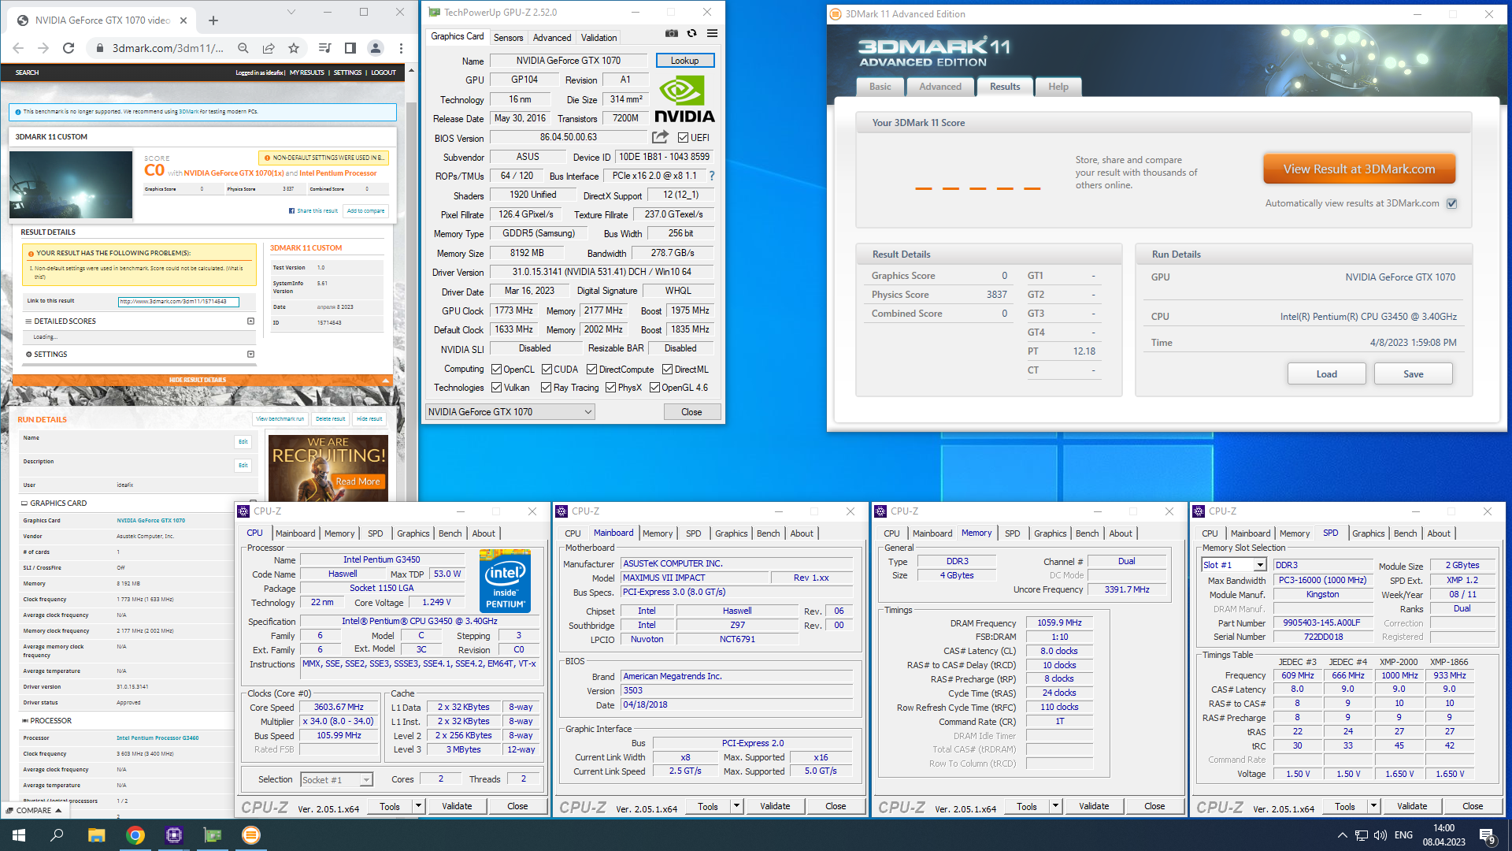
Task: Open Chrome's three-dot menu
Action: tap(401, 48)
